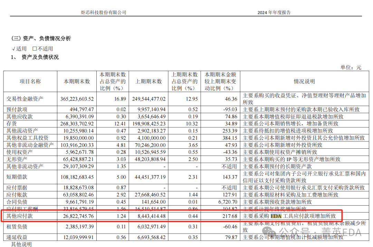Click the 项目名称 column header
The height and width of the screenshot is (247, 373).
click(x=30, y=81)
